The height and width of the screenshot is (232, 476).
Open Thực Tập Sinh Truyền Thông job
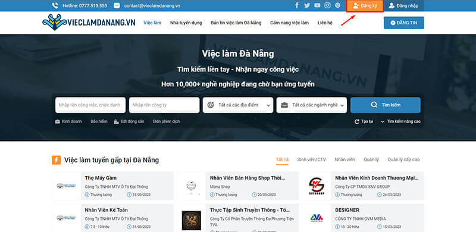point(250,210)
